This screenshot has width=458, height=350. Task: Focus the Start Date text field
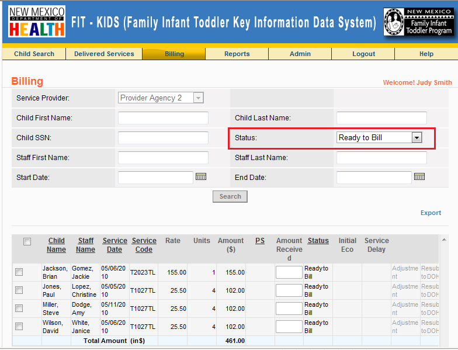[155, 178]
